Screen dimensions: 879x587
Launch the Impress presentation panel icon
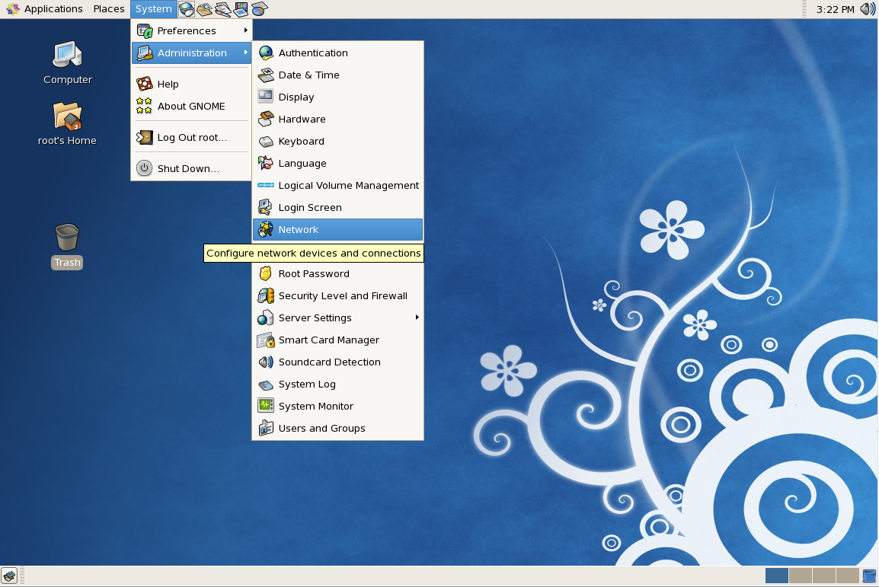(241, 8)
